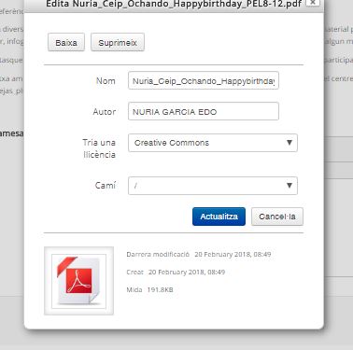Open the Camí path dropdown
The image size is (353, 350).
pyautogui.click(x=213, y=186)
